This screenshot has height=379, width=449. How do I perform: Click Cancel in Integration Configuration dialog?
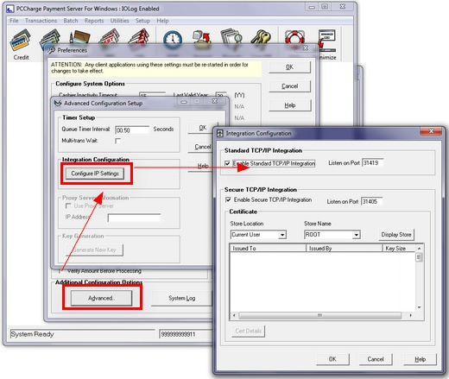376,359
